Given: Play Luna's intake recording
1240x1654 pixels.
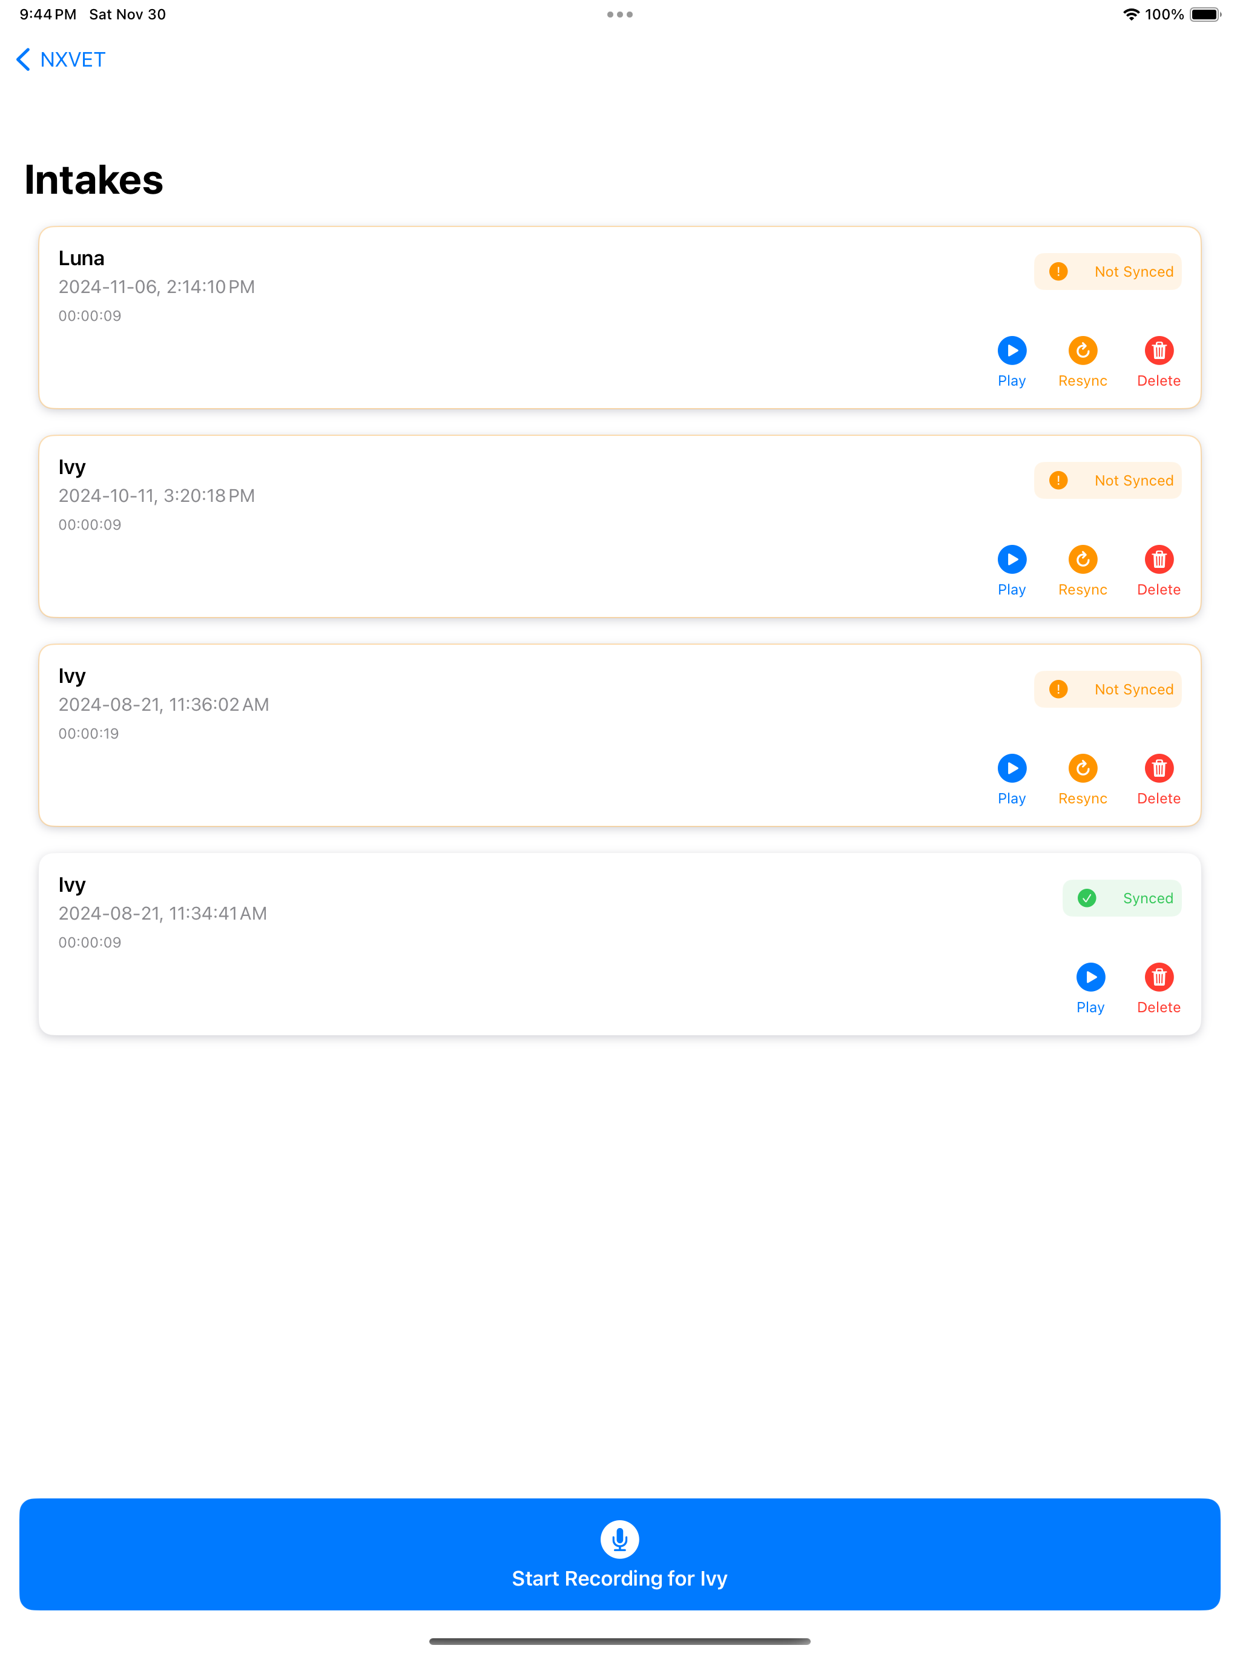Looking at the screenshot, I should [1011, 362].
